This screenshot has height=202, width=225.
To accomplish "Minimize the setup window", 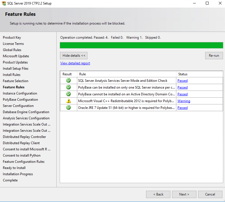I will [194, 3].
